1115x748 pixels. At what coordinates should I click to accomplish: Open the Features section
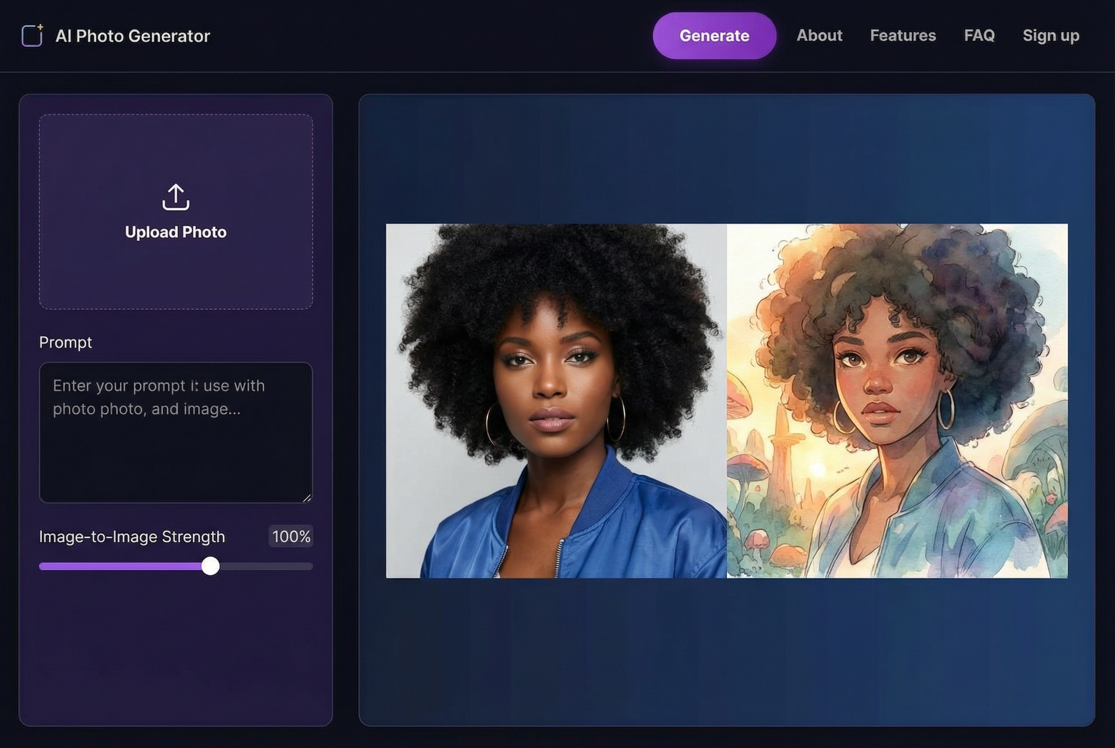pyautogui.click(x=903, y=36)
